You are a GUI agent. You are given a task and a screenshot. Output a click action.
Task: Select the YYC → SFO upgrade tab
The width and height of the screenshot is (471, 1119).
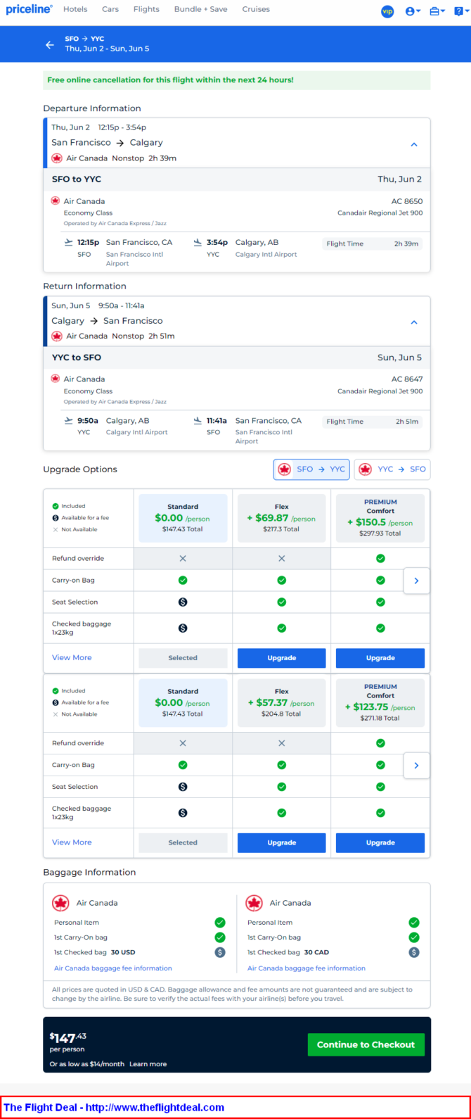coord(392,469)
